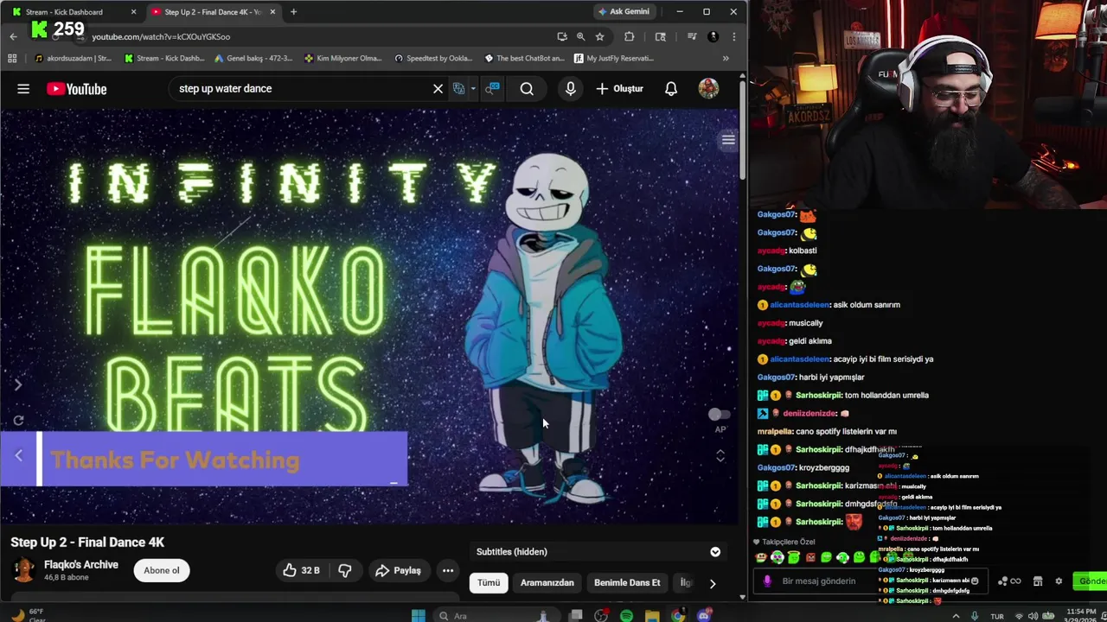Click the purple microphone icon in chat box
This screenshot has width=1107, height=622.
tap(766, 581)
